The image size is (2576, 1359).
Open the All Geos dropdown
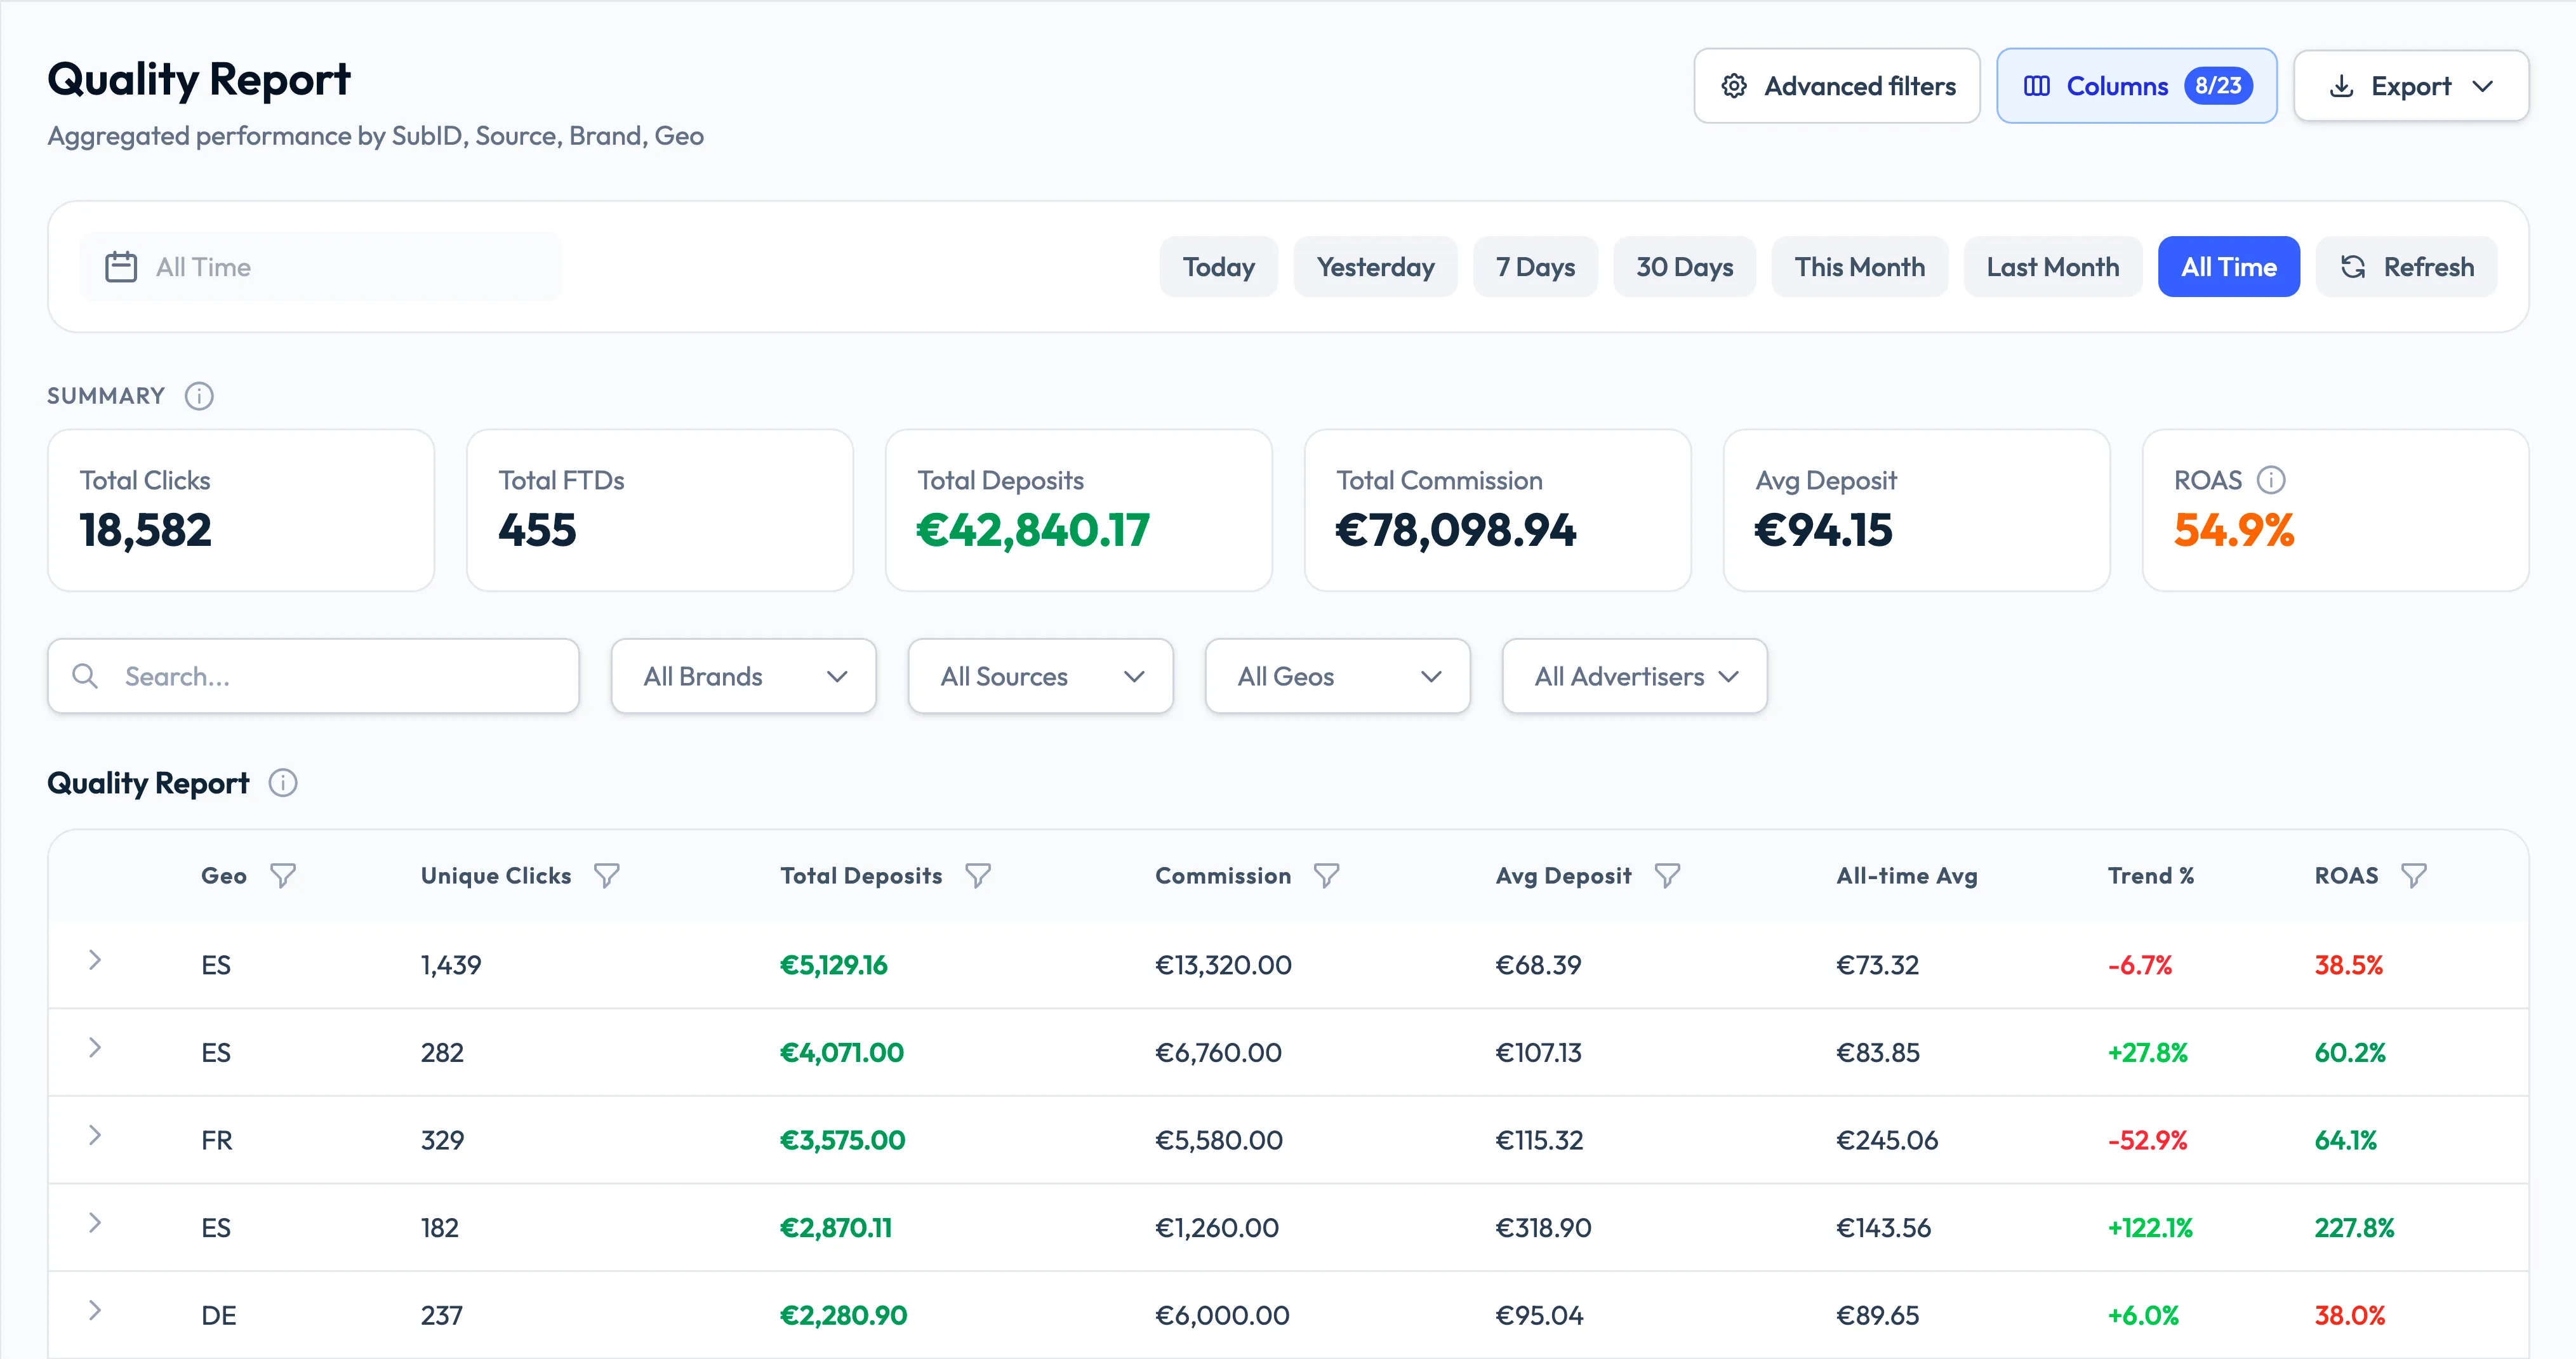tap(1338, 676)
